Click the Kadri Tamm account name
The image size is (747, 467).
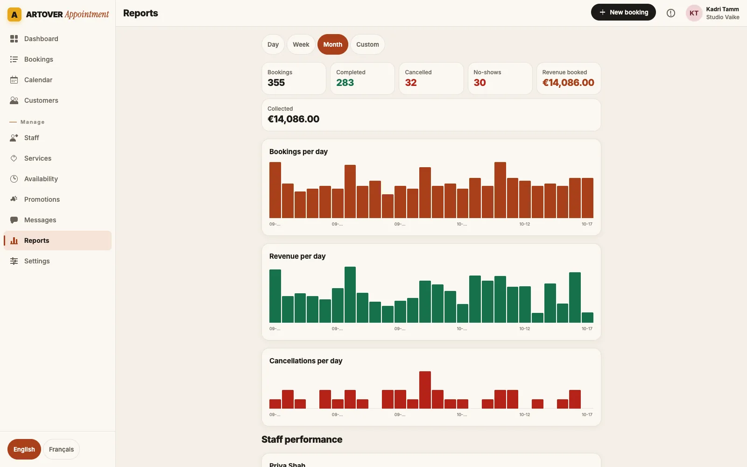coord(722,9)
